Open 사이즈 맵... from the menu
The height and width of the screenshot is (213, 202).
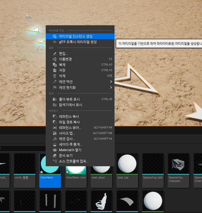pyautogui.click(x=80, y=133)
